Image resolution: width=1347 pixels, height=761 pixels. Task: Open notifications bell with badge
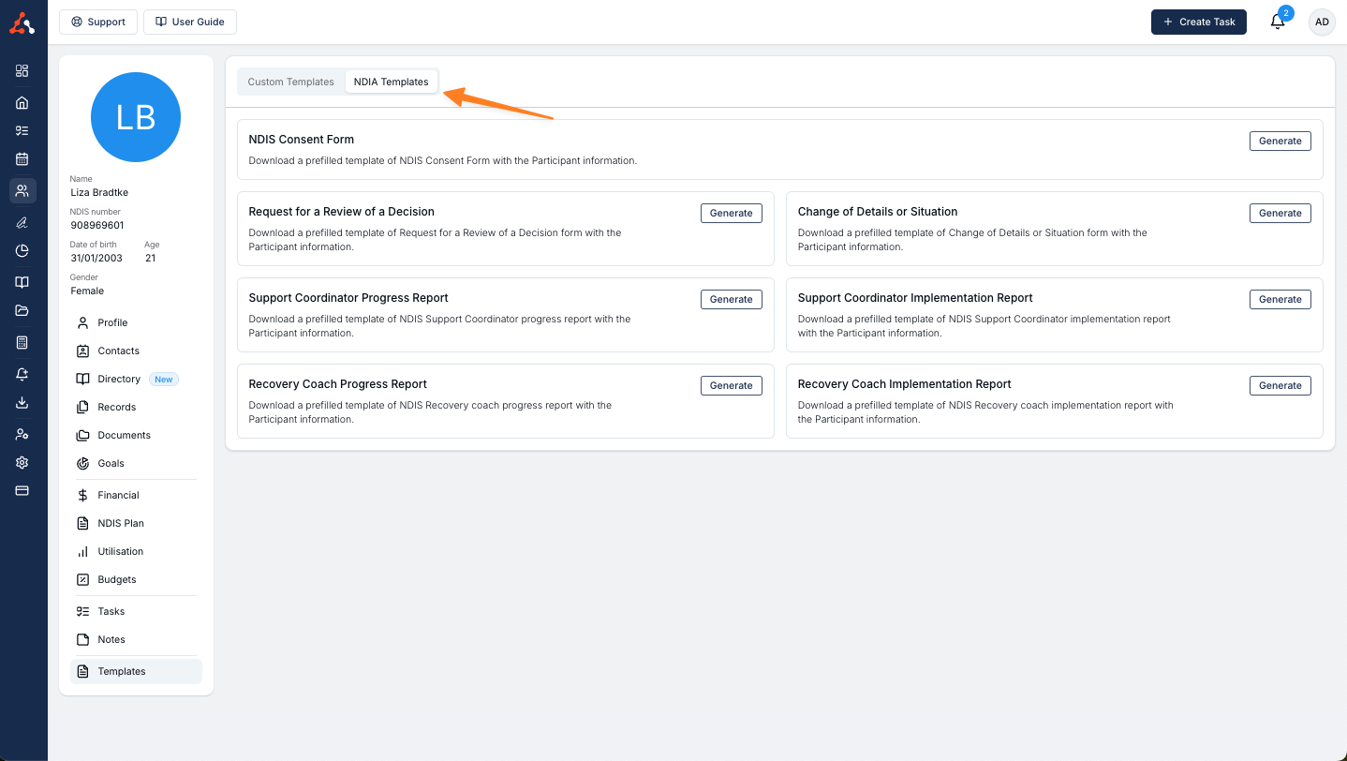coord(1278,22)
